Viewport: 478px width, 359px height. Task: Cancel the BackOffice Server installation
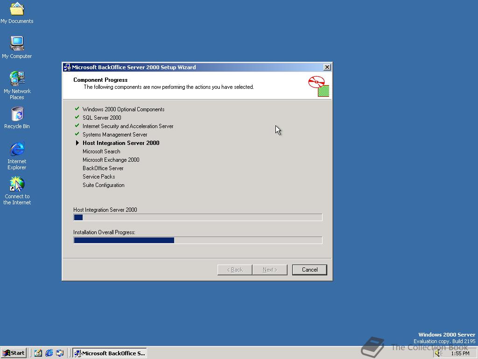point(309,270)
